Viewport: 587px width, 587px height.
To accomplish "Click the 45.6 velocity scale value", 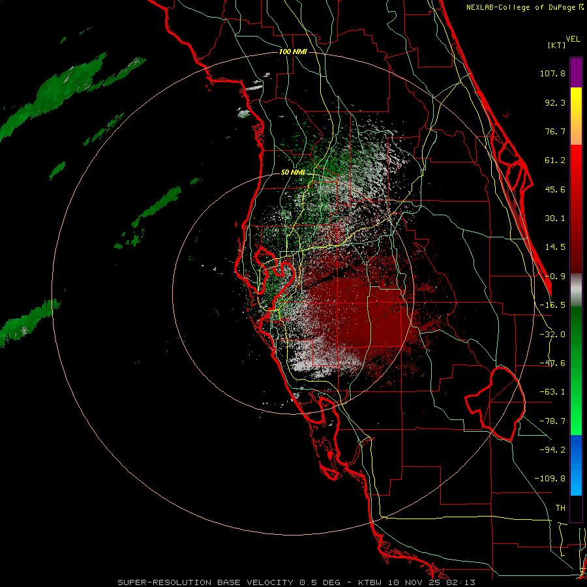I will coord(555,189).
